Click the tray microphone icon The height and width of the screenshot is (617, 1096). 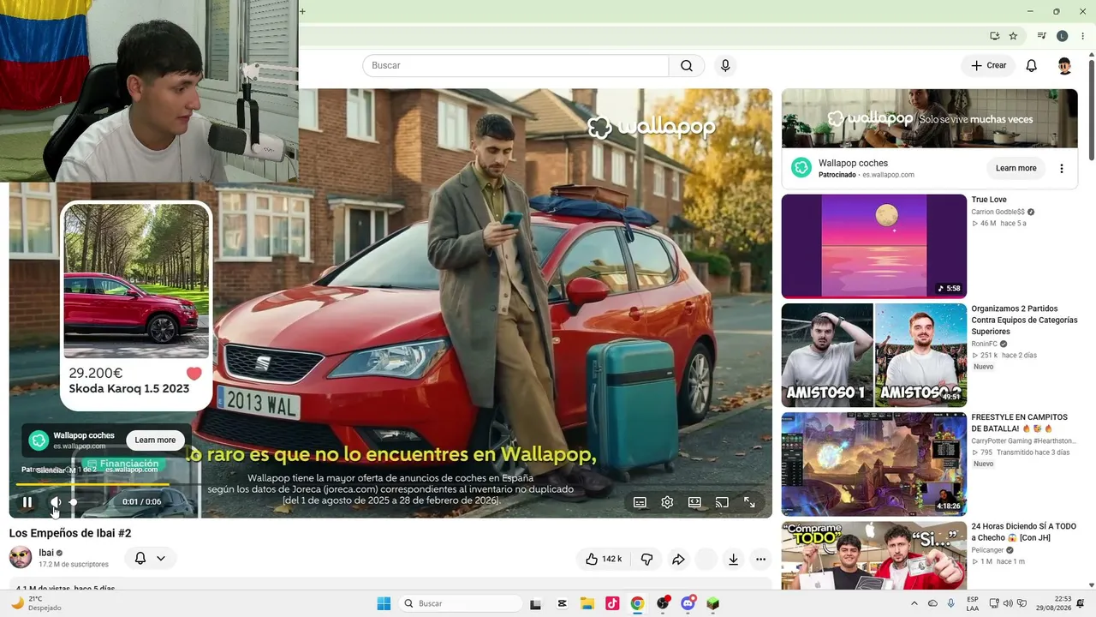coord(951,603)
